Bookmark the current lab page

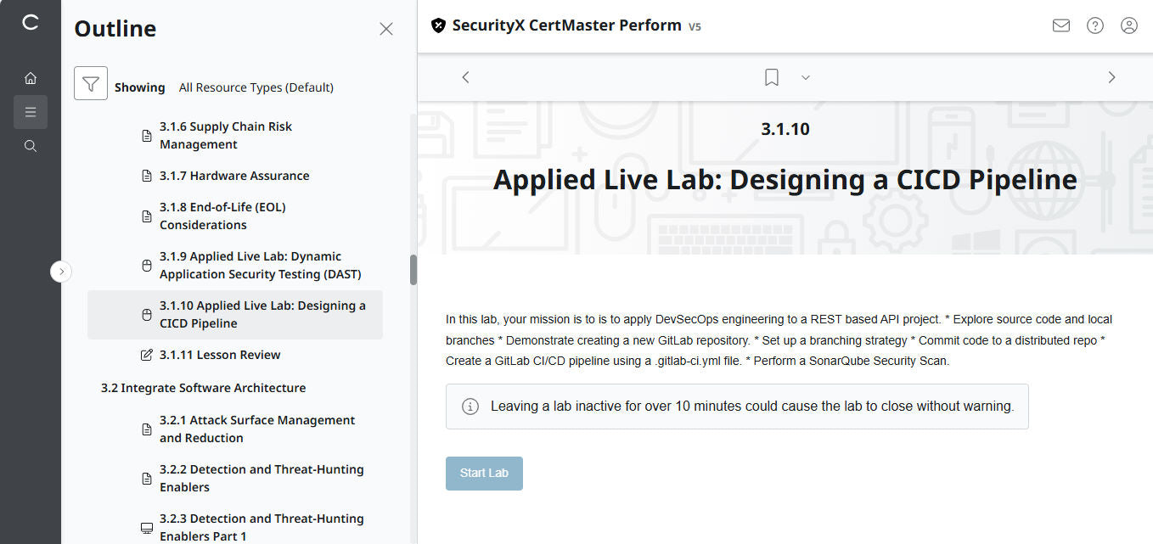click(771, 76)
